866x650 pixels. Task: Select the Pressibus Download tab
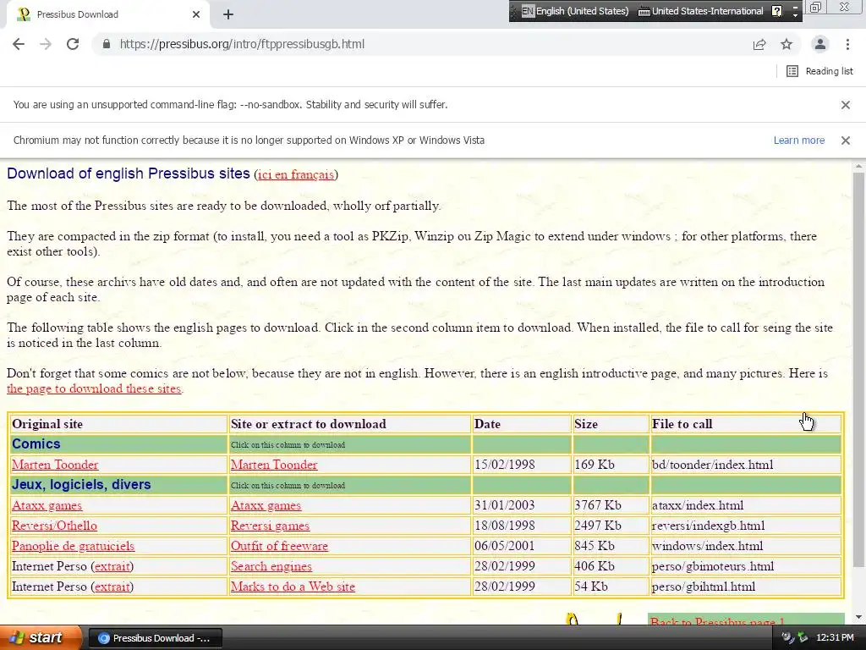tap(107, 14)
